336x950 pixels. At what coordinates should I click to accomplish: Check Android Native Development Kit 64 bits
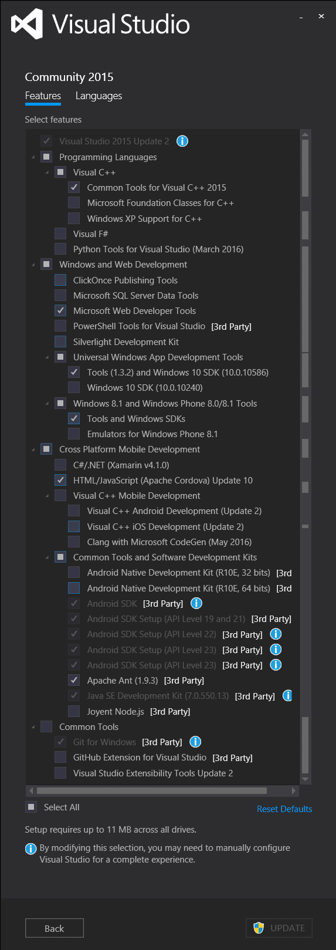[x=74, y=588]
